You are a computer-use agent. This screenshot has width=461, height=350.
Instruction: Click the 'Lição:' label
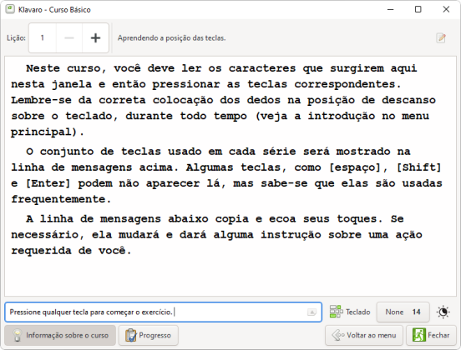tap(16, 38)
